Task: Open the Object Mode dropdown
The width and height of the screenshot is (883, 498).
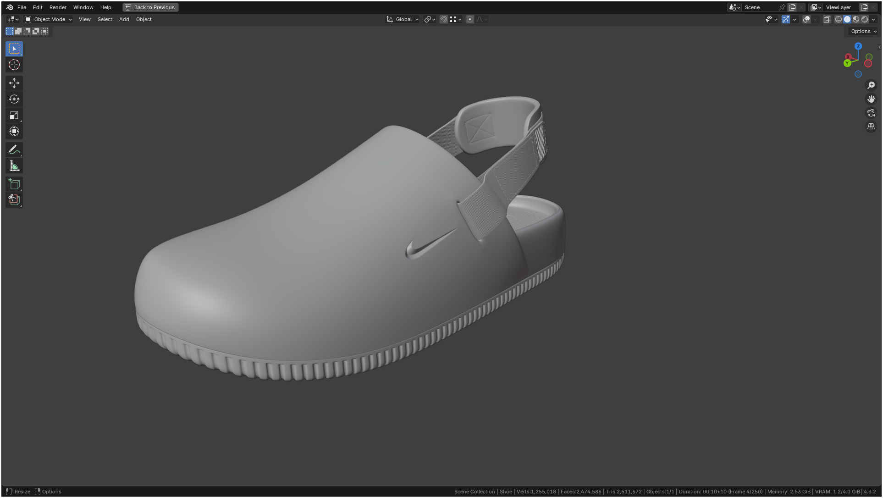Action: [x=49, y=19]
